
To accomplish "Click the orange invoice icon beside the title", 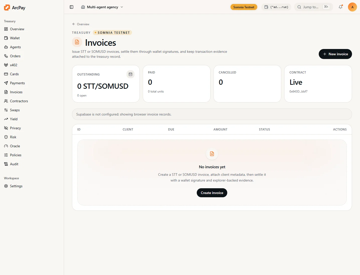I will click(x=77, y=42).
